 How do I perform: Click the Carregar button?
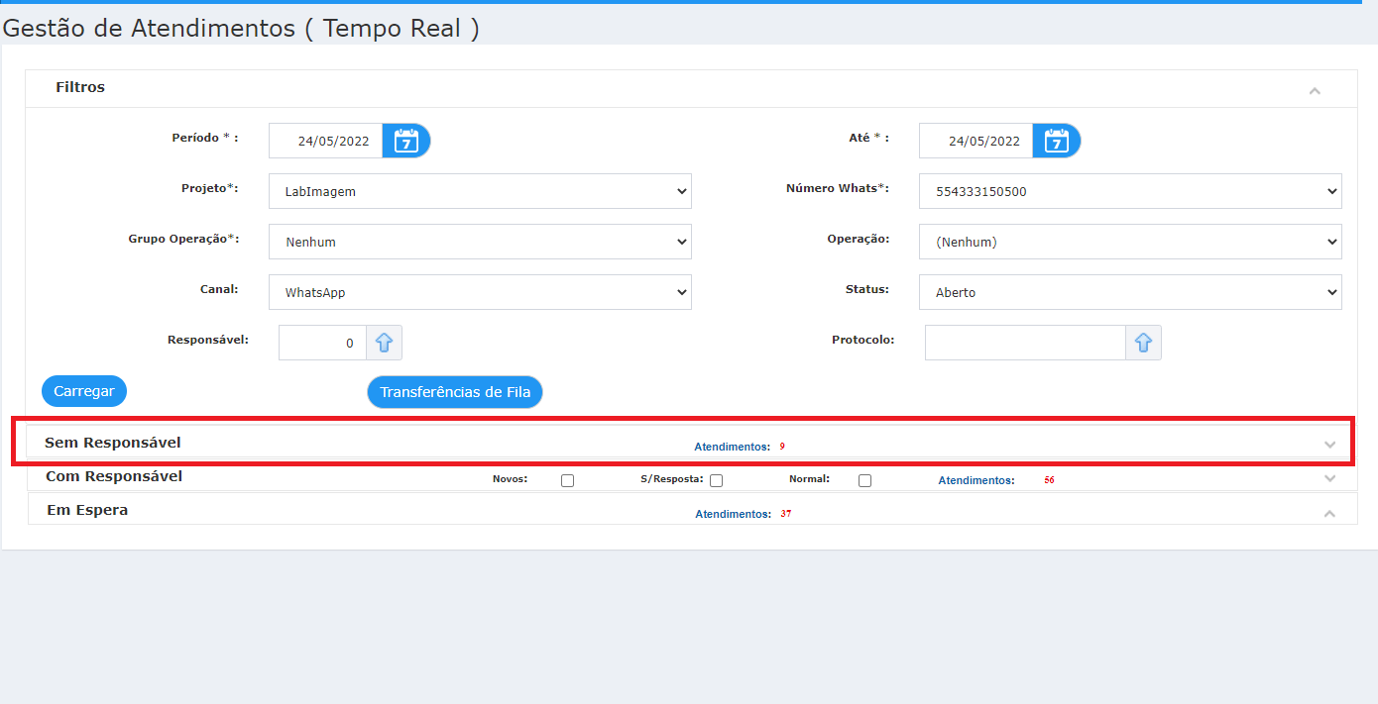84,391
